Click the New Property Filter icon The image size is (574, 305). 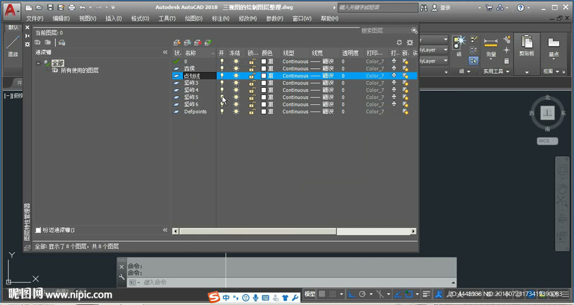click(x=38, y=43)
